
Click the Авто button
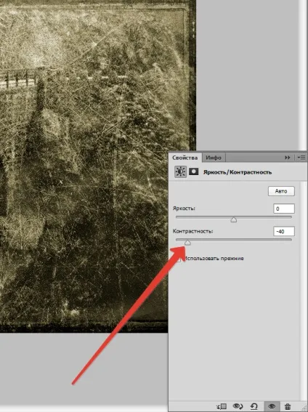tap(281, 191)
